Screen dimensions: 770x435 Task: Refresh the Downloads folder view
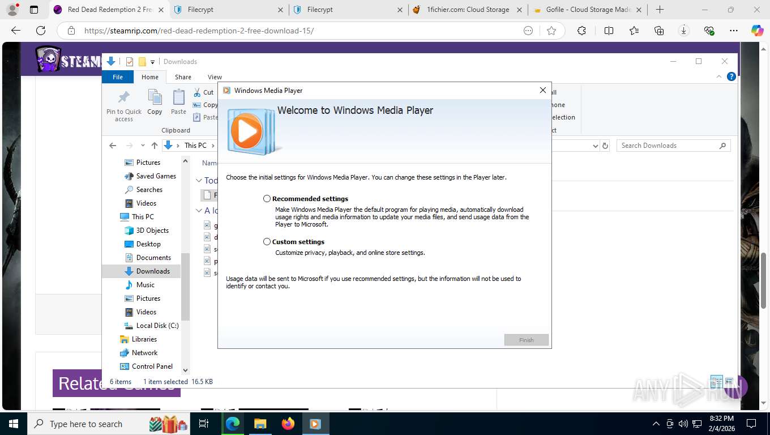click(x=605, y=146)
